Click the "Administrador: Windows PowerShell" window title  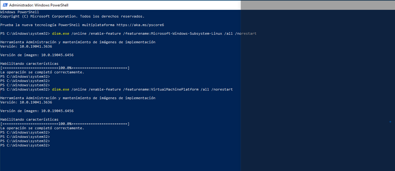pyautogui.click(x=39, y=5)
